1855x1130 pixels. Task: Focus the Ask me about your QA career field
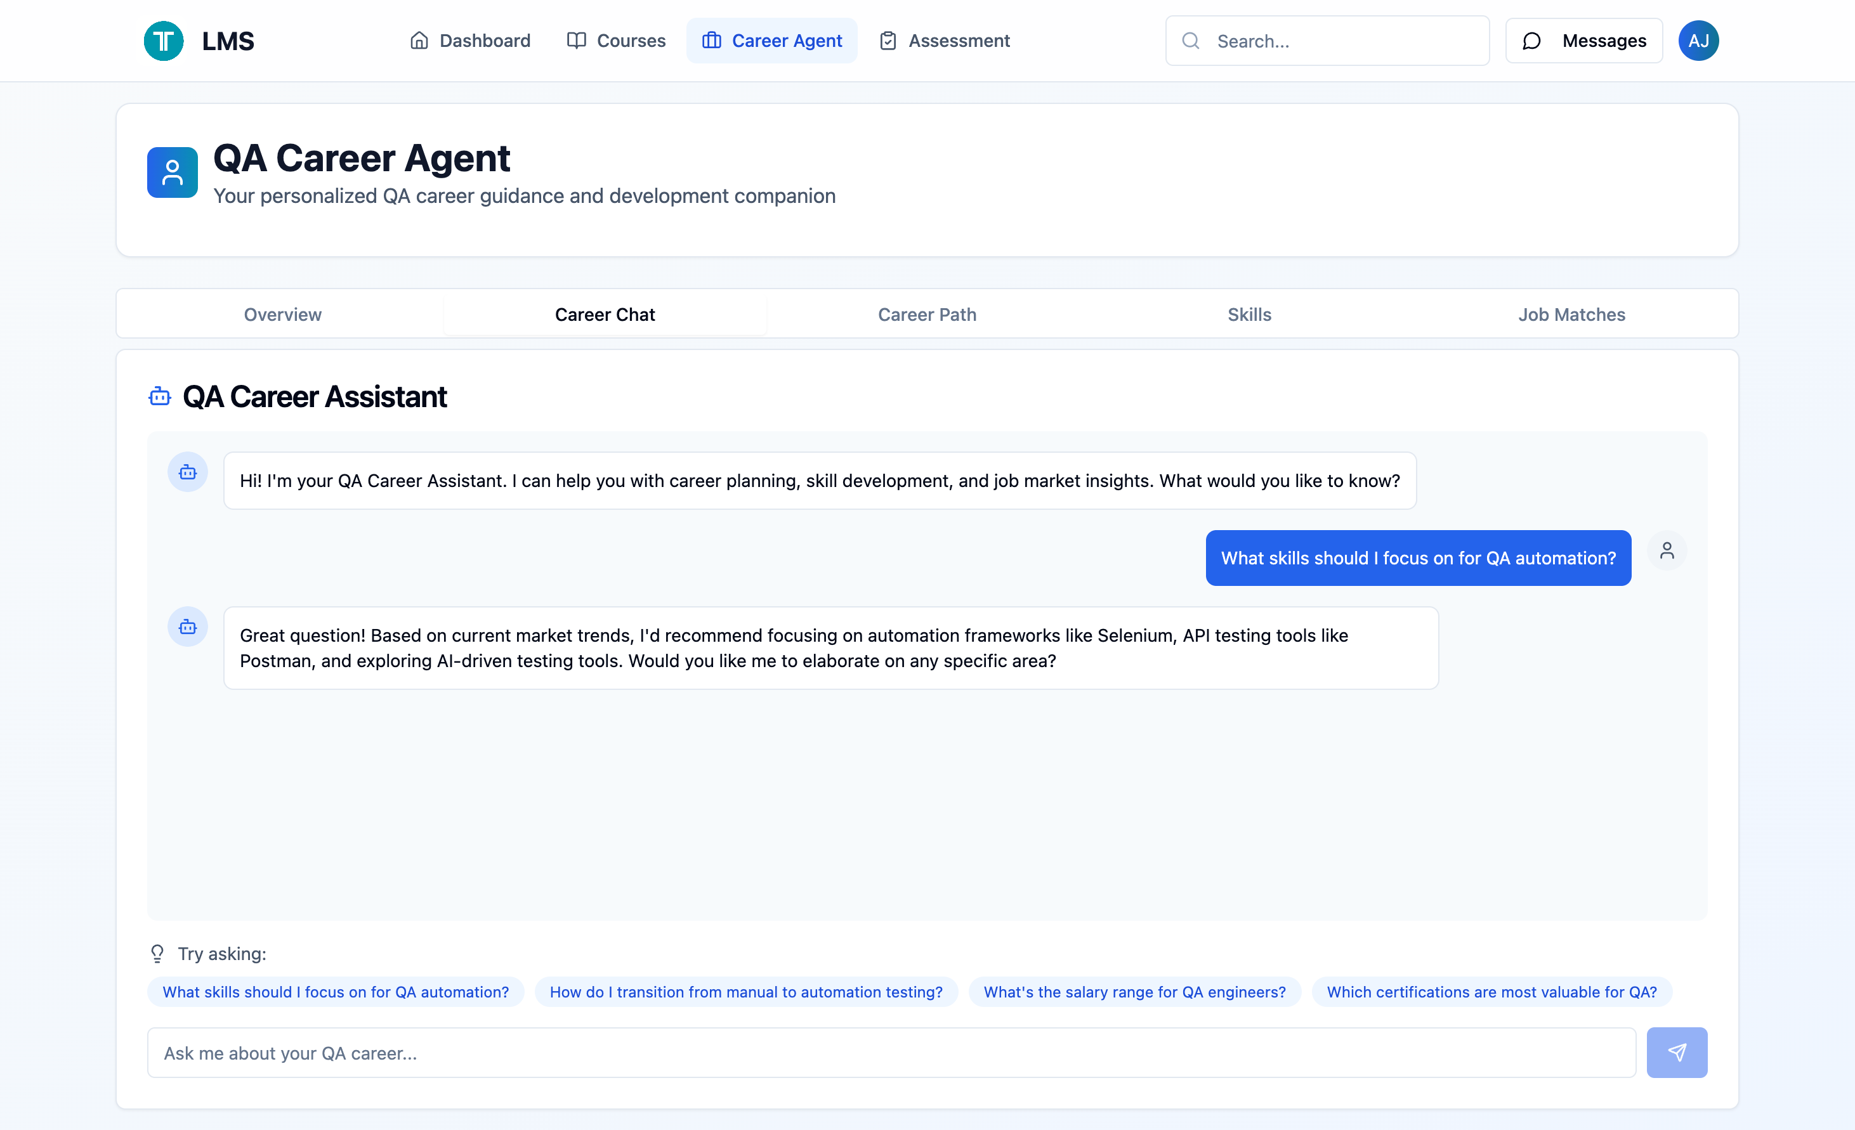pos(891,1053)
